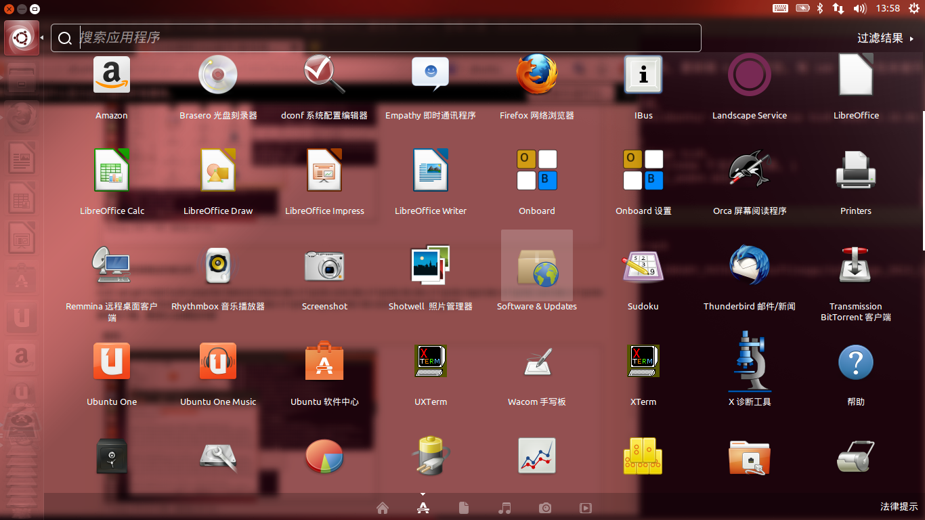Open the sound volume indicator
The image size is (925, 520).
pyautogui.click(x=860, y=8)
